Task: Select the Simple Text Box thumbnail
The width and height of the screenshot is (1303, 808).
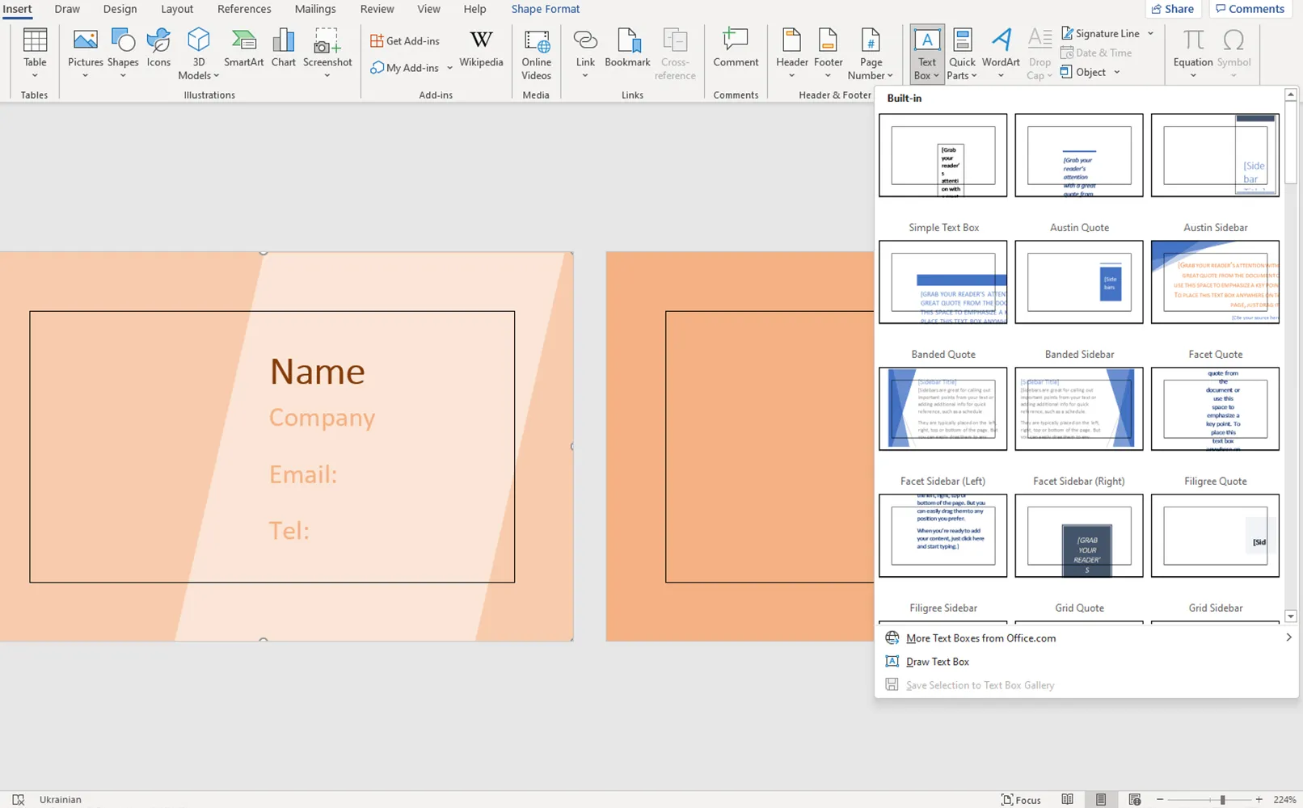Action: tap(942, 155)
